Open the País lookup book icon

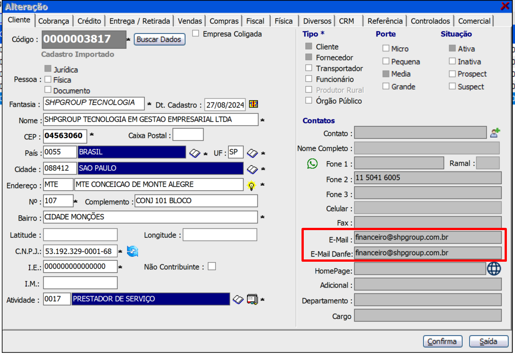(x=195, y=153)
